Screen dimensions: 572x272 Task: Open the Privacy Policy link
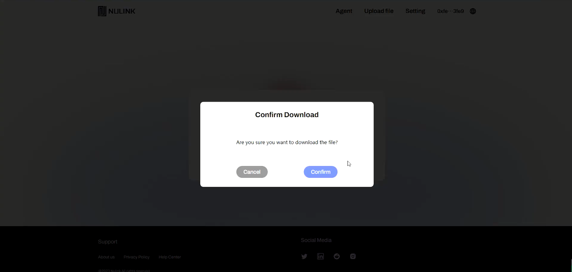tap(137, 257)
